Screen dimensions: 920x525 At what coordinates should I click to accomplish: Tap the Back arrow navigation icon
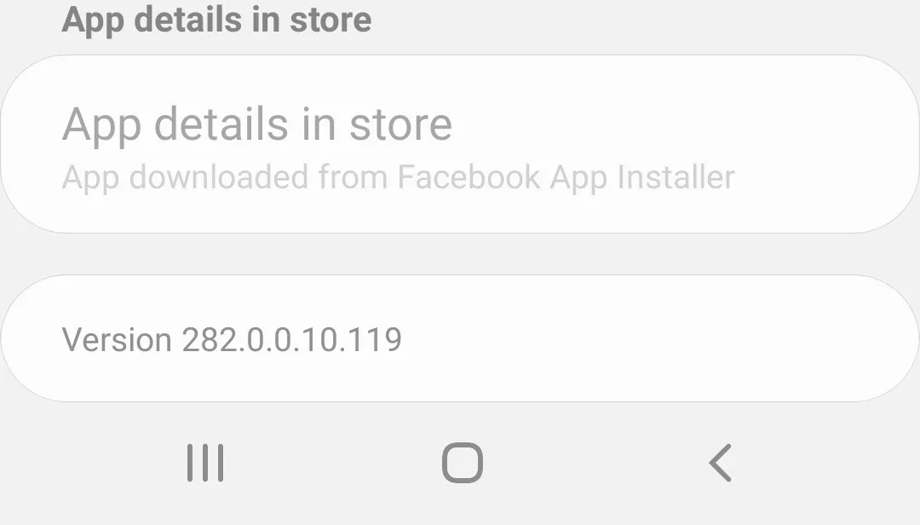(x=720, y=463)
